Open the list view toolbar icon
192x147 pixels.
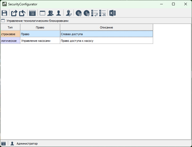pyautogui.click(x=32, y=13)
